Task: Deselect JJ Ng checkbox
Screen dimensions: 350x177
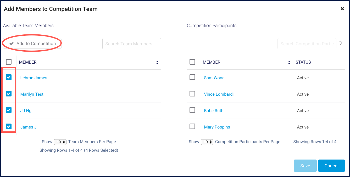Action: tap(9, 110)
